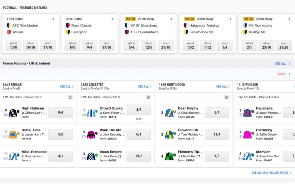Click the stopwatch icon in Huntingdon race card
This screenshot has height=184, width=295.
[226, 97]
